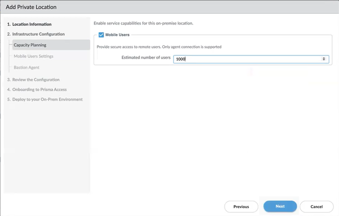Click the 'Provide secure access to remote users' text
The height and width of the screenshot is (216, 339).
tap(159, 47)
